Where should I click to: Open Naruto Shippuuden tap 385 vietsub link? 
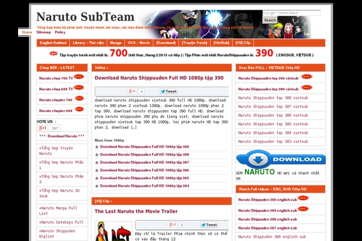(x=273, y=124)
